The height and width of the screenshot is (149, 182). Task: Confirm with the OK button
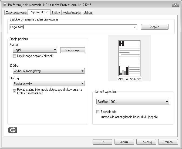click(x=103, y=142)
